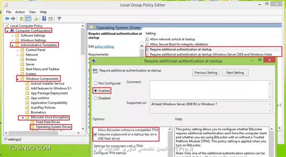Click the Options pane scroll up arrow
The image size is (286, 157).
click(x=170, y=129)
